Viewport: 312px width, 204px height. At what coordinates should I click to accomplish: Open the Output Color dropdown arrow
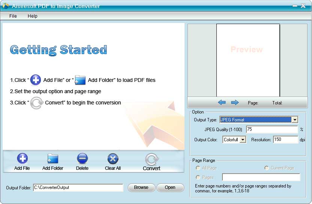tap(243, 140)
